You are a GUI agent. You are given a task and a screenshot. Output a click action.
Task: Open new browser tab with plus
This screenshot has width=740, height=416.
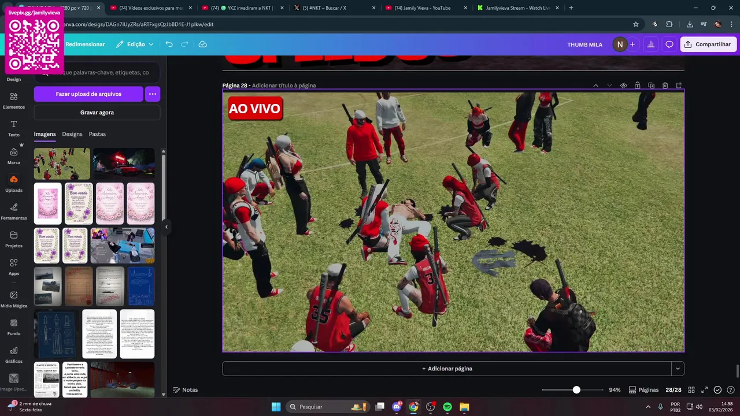pos(571,8)
